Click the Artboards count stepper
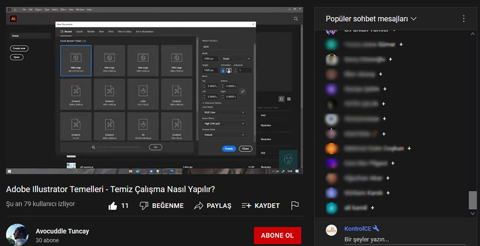The width and height of the screenshot is (480, 246). click(236, 70)
